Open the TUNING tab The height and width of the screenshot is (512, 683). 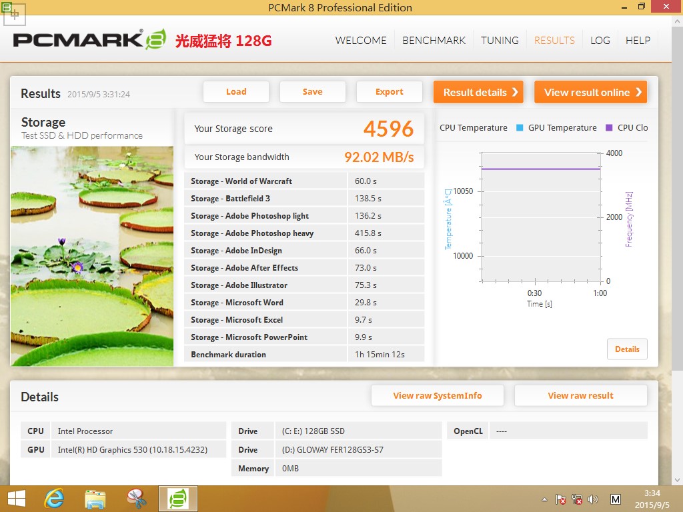coord(500,41)
